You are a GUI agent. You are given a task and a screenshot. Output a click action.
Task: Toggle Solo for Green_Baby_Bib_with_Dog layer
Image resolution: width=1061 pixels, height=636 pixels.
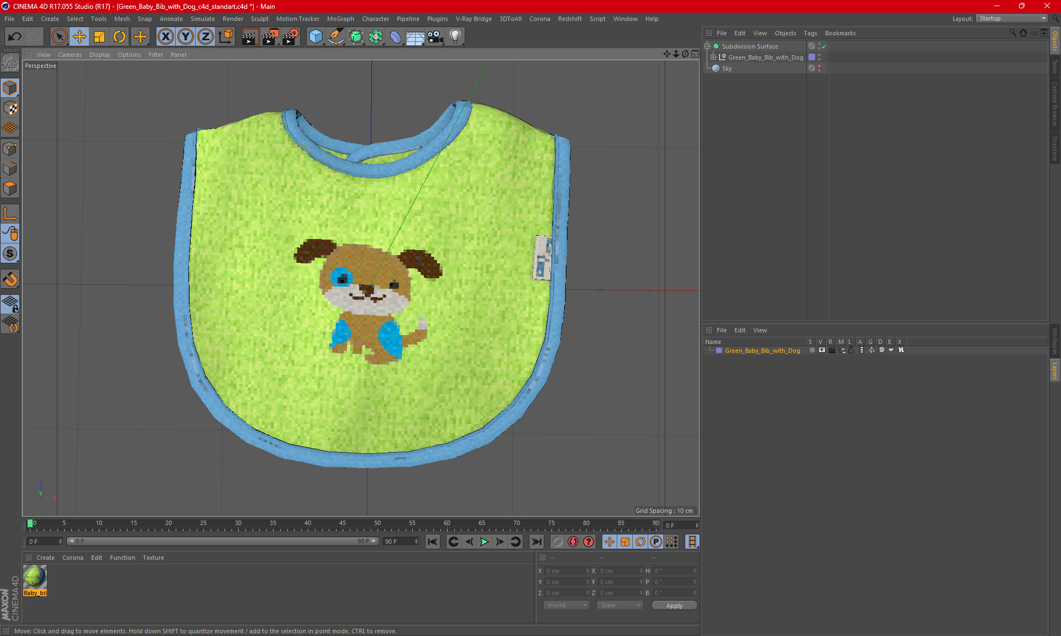coord(811,351)
